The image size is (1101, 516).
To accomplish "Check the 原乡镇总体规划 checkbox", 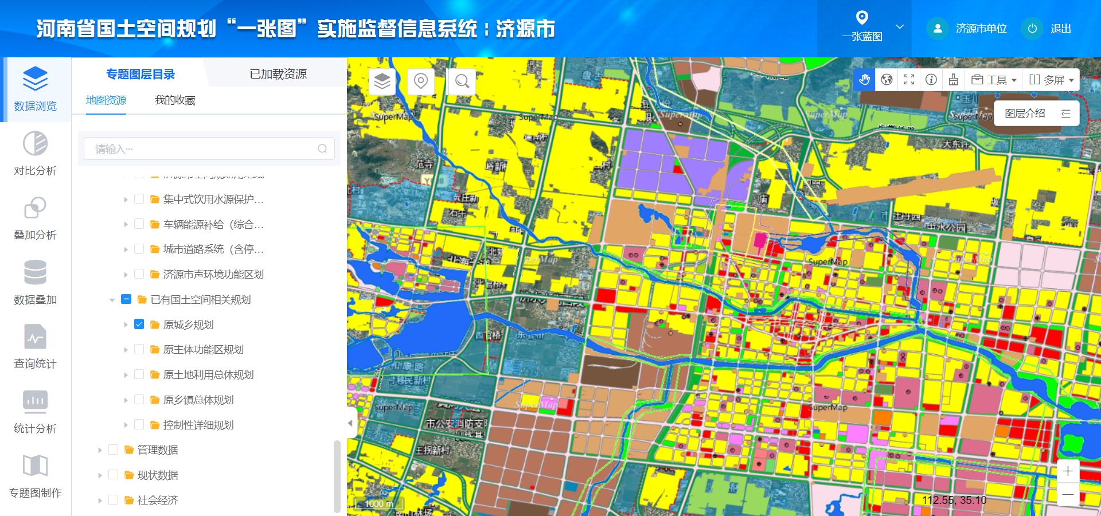I will coord(139,400).
